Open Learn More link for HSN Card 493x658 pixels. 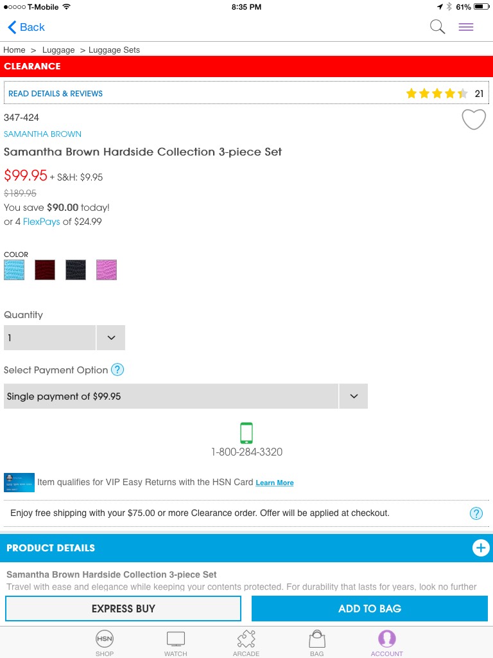pos(275,483)
